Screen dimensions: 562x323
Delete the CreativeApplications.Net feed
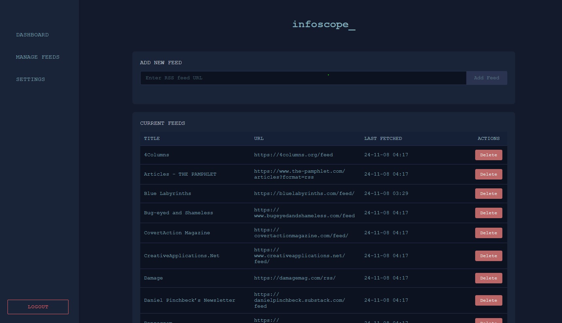(x=488, y=256)
